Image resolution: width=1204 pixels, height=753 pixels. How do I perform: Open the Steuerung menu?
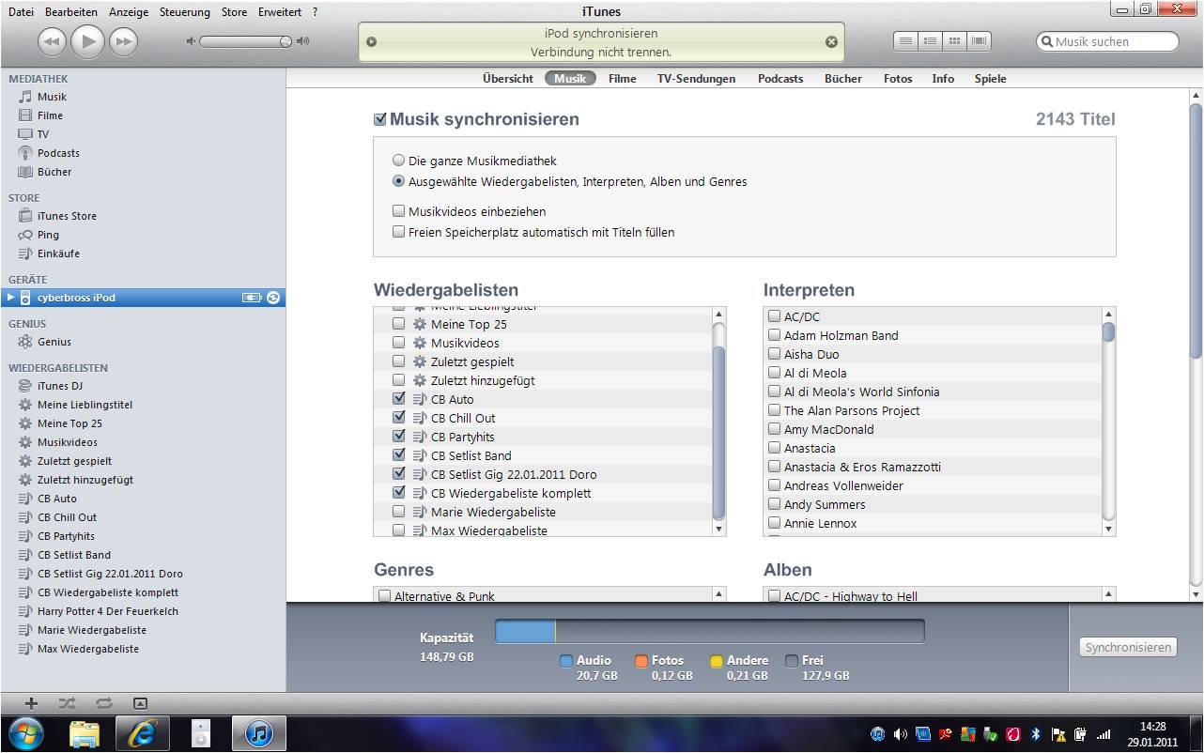tap(185, 12)
